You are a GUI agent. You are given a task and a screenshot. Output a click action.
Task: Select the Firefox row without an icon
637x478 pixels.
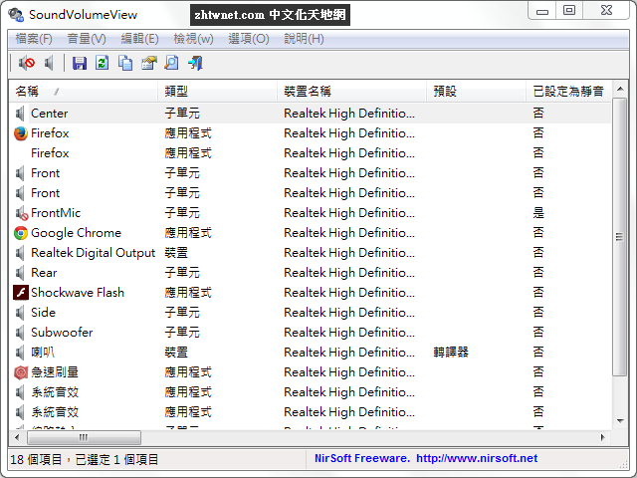point(50,153)
